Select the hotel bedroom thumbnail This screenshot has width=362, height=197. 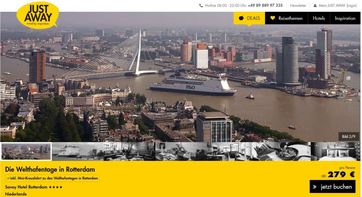coord(335,151)
